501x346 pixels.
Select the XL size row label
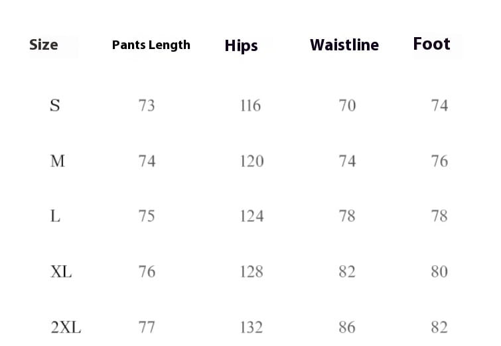[61, 272]
